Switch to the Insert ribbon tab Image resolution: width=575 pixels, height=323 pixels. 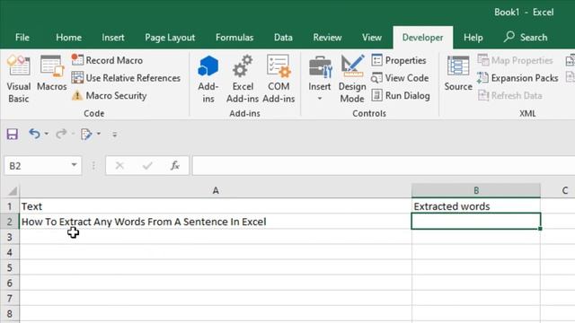point(113,38)
